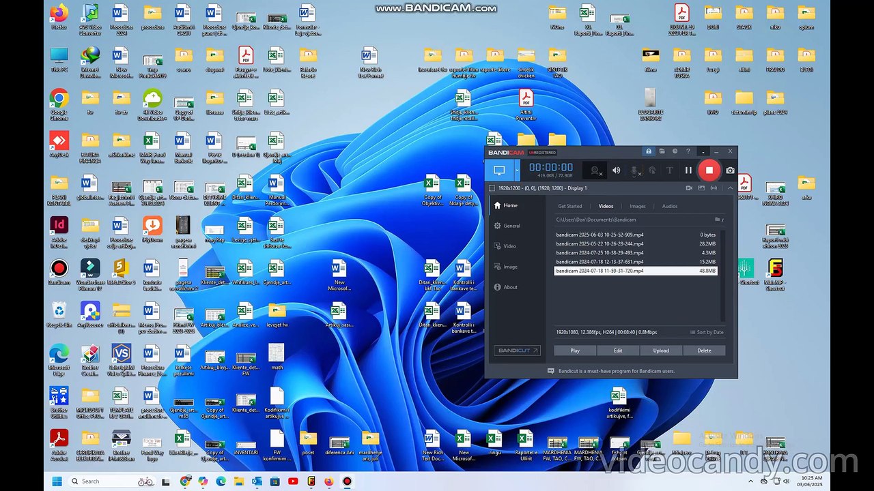
Task: Open File Explorer from the taskbar
Action: pos(239,481)
